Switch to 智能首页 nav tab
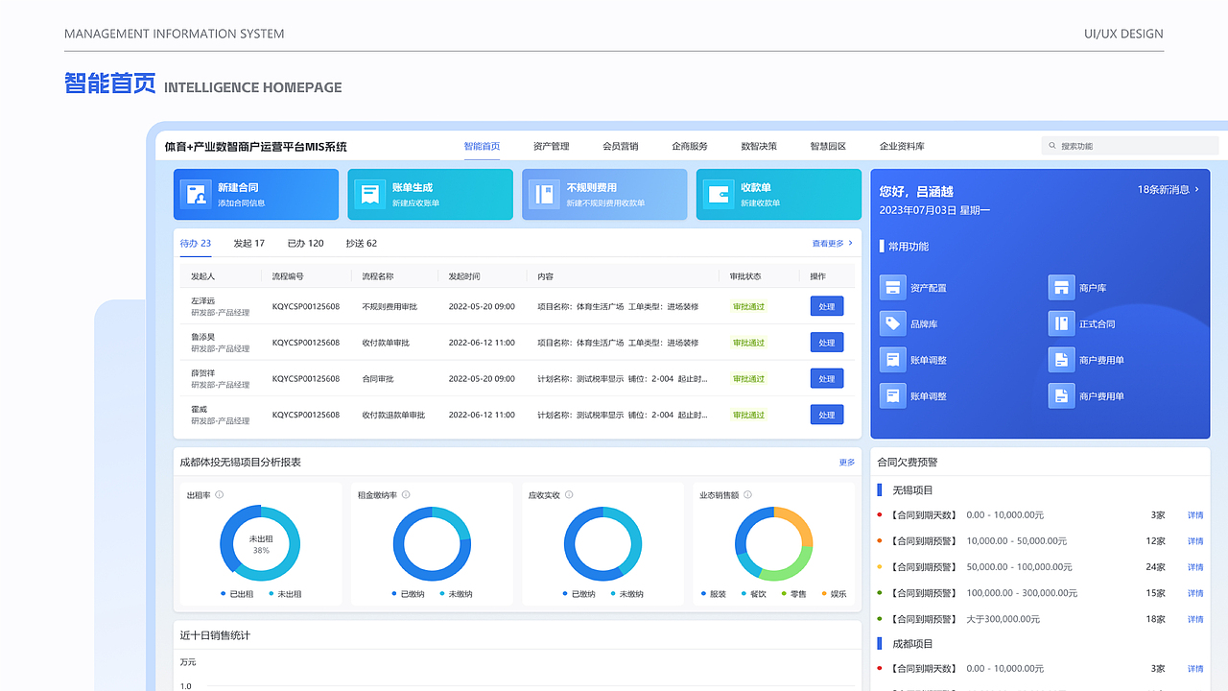1228x691 pixels. click(482, 147)
